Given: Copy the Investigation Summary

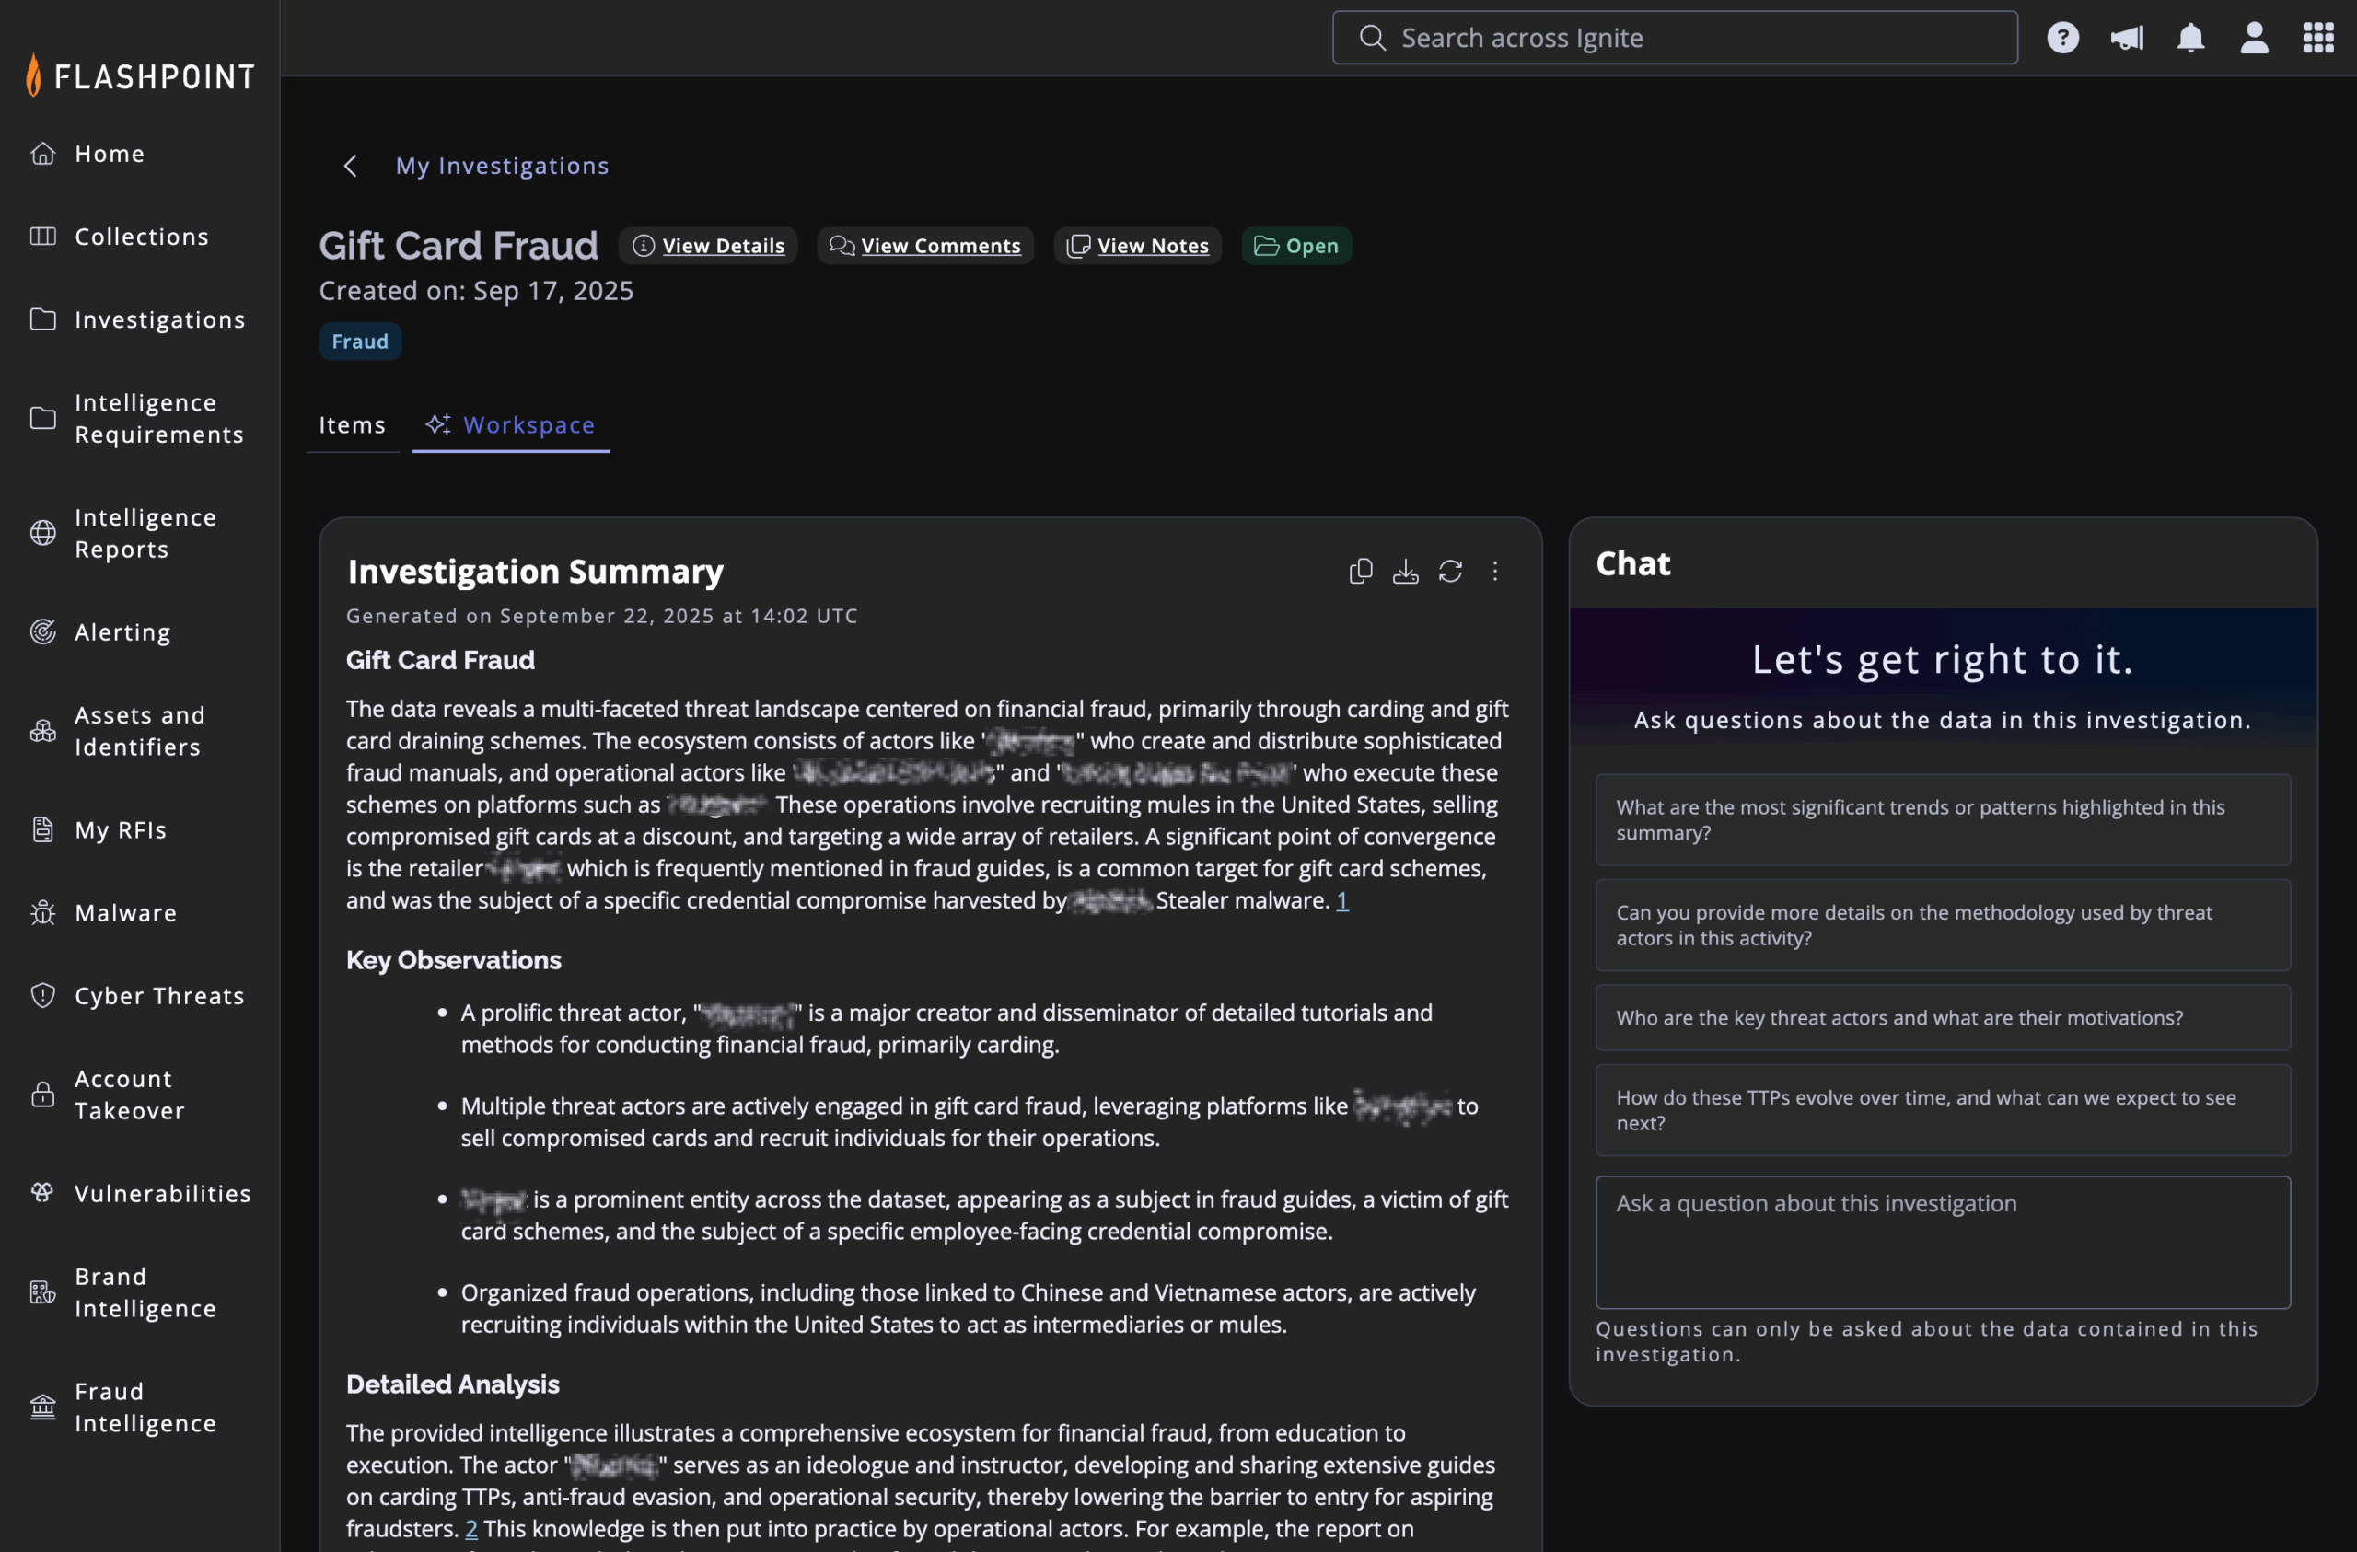Looking at the screenshot, I should [x=1360, y=572].
